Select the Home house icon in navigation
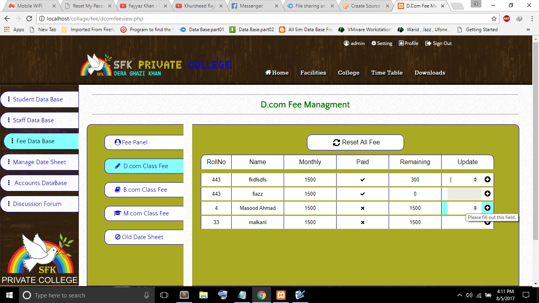 (268, 73)
